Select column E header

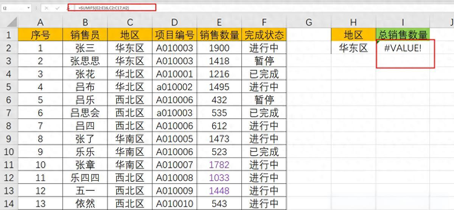[x=219, y=22]
